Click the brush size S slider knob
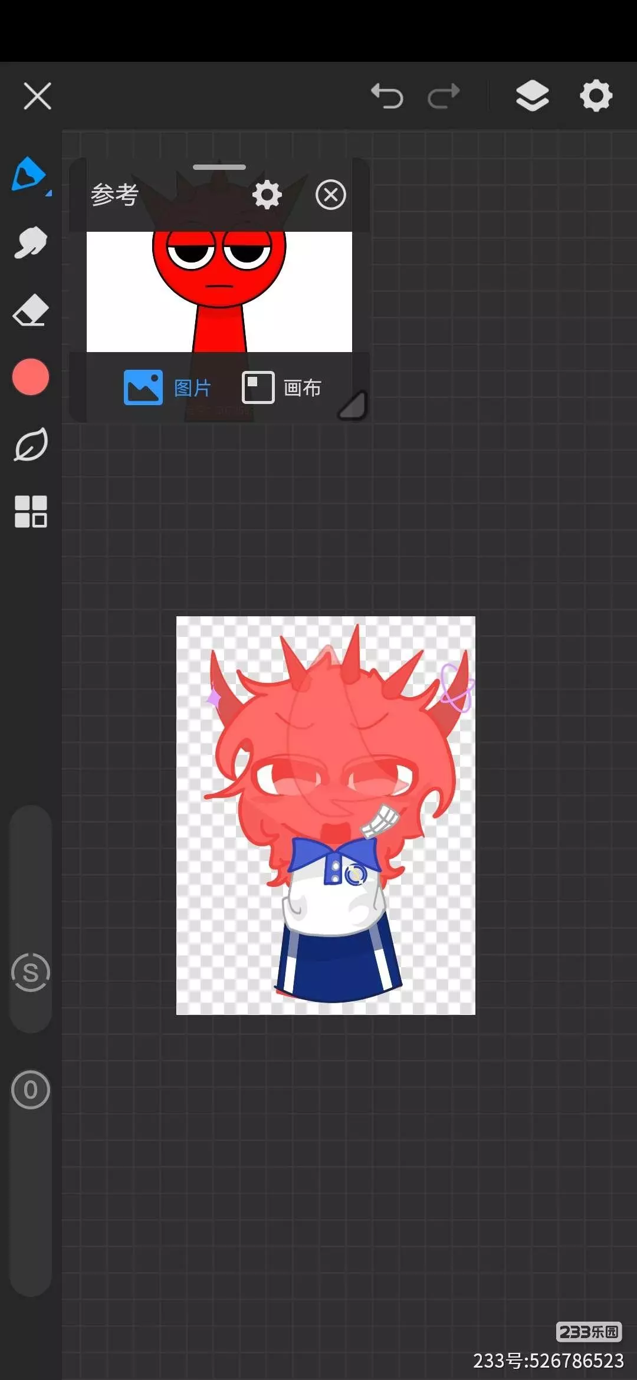This screenshot has width=637, height=1380. pos(31,972)
